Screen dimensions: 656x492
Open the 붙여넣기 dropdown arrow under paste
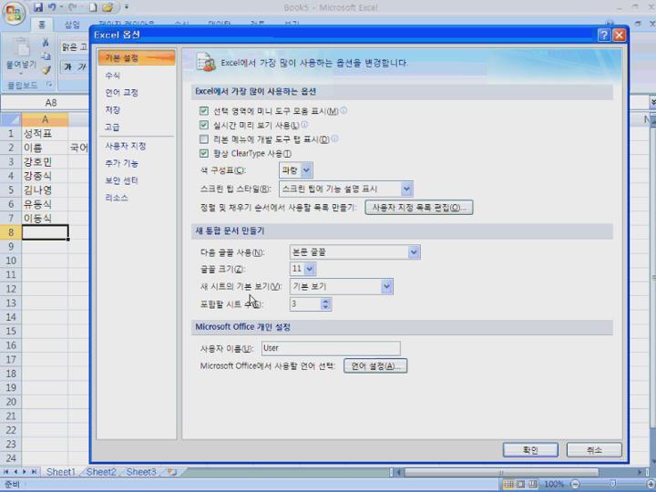(20, 74)
